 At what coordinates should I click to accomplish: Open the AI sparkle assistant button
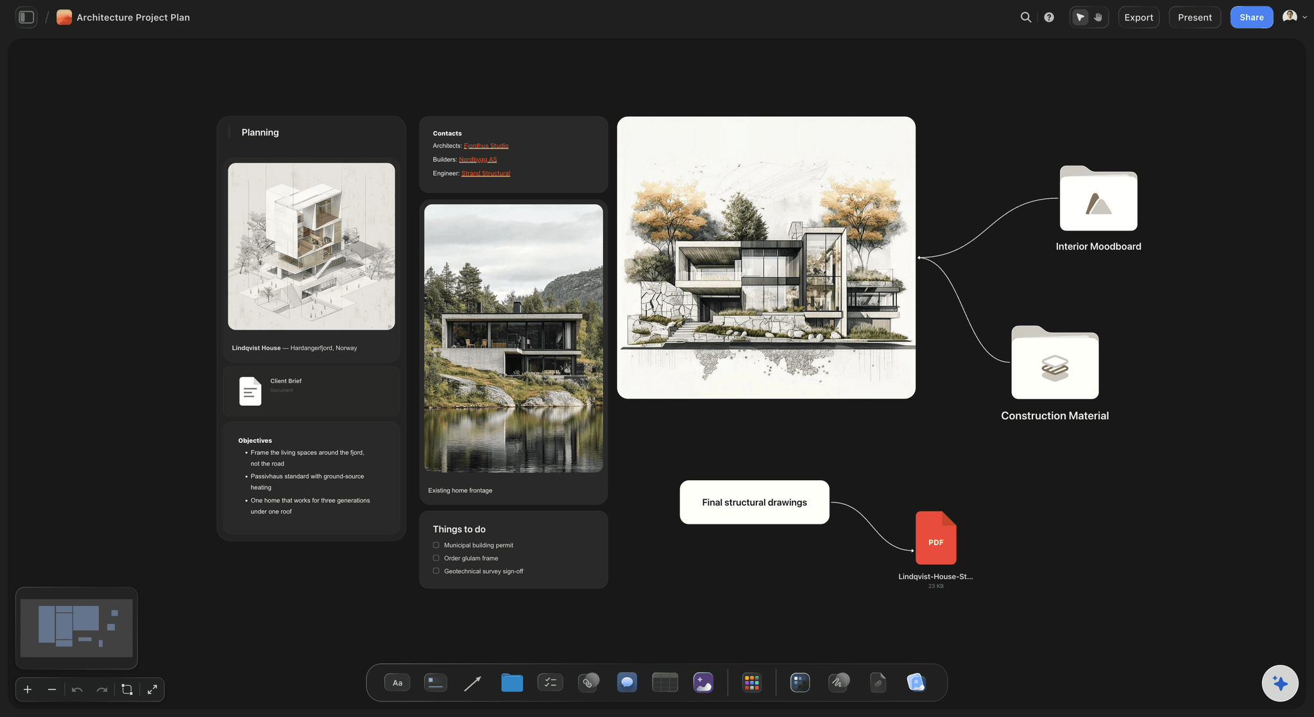(1280, 683)
